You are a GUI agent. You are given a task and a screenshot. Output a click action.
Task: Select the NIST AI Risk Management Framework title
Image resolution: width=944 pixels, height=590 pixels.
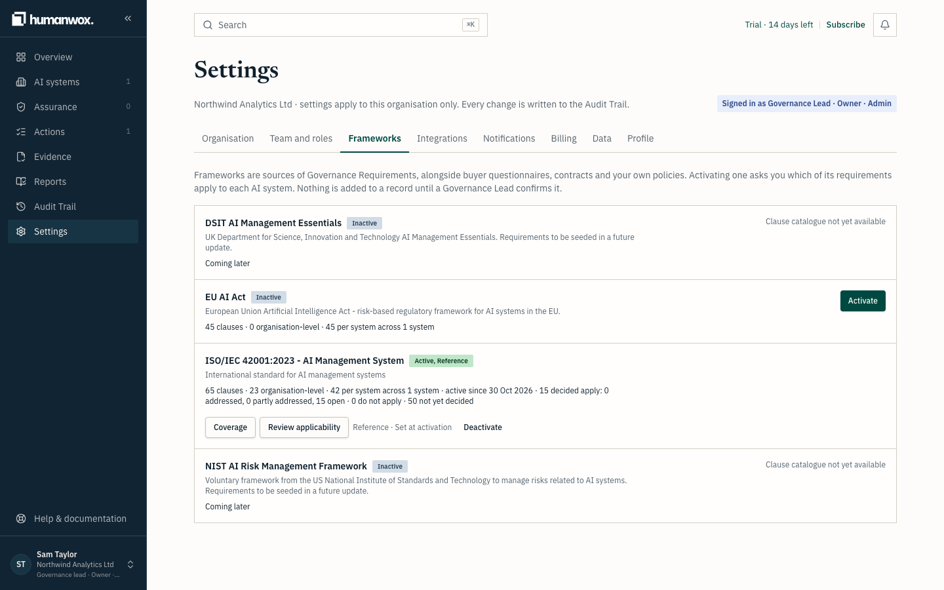click(286, 466)
